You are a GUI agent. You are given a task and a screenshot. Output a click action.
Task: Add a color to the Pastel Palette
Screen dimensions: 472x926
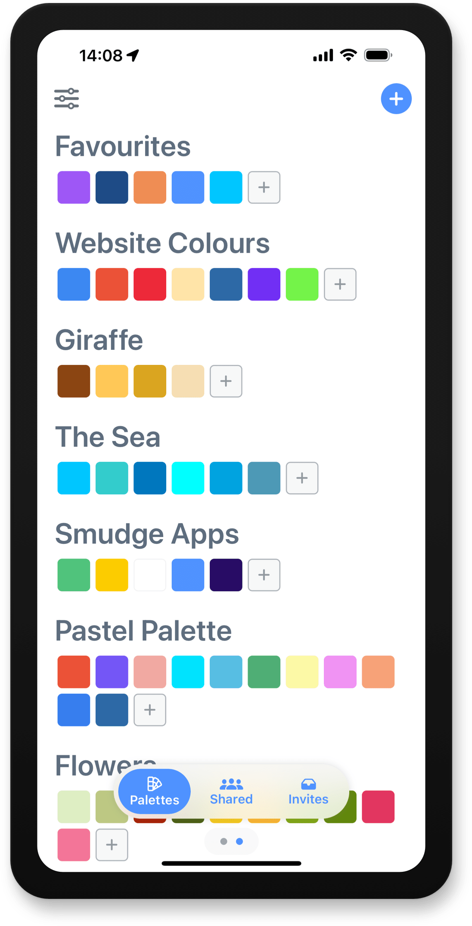point(149,710)
